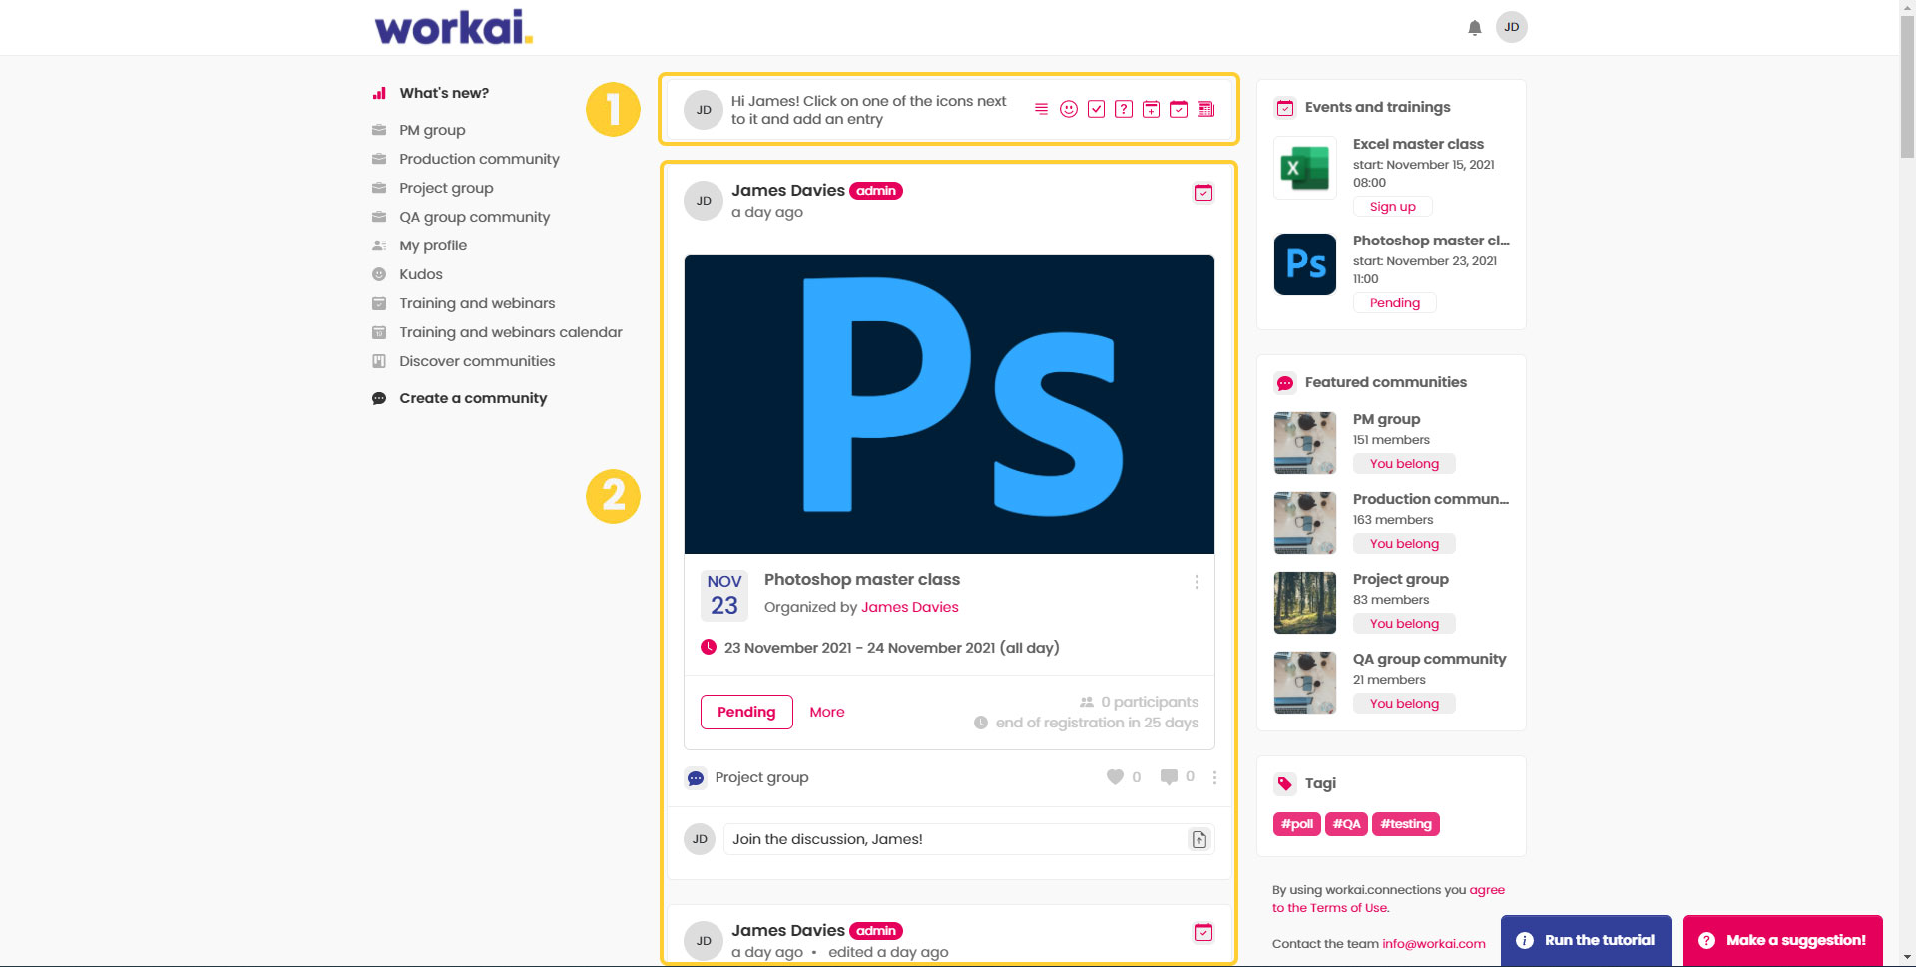
Task: Click Pending under Photoshop master class in Events
Action: click(x=1394, y=303)
